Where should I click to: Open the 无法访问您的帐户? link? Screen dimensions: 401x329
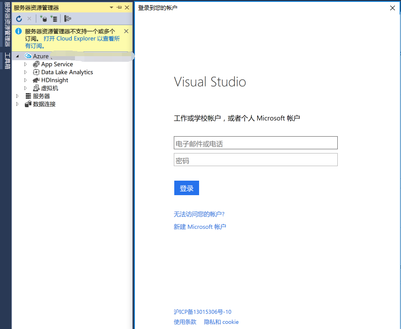(x=199, y=214)
